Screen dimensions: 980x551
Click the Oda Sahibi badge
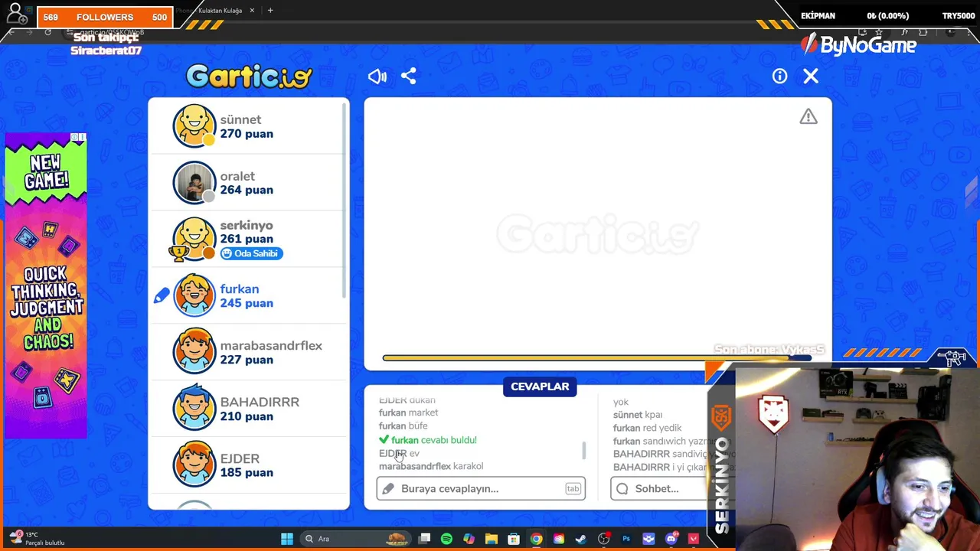click(251, 253)
